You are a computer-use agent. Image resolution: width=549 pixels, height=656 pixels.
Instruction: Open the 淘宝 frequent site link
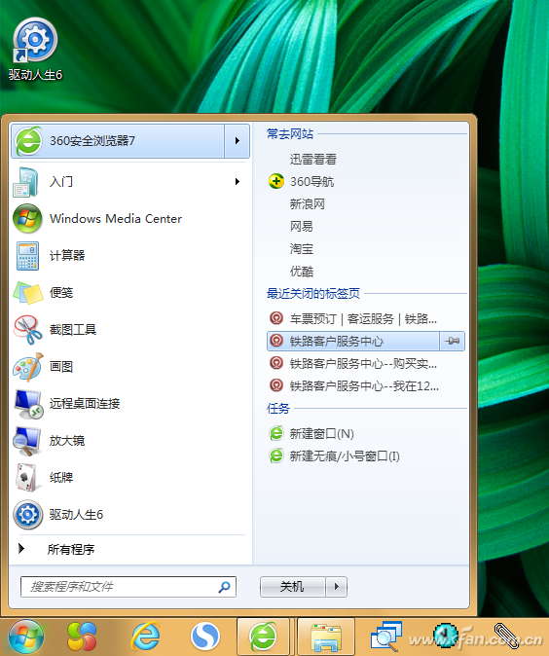(302, 249)
